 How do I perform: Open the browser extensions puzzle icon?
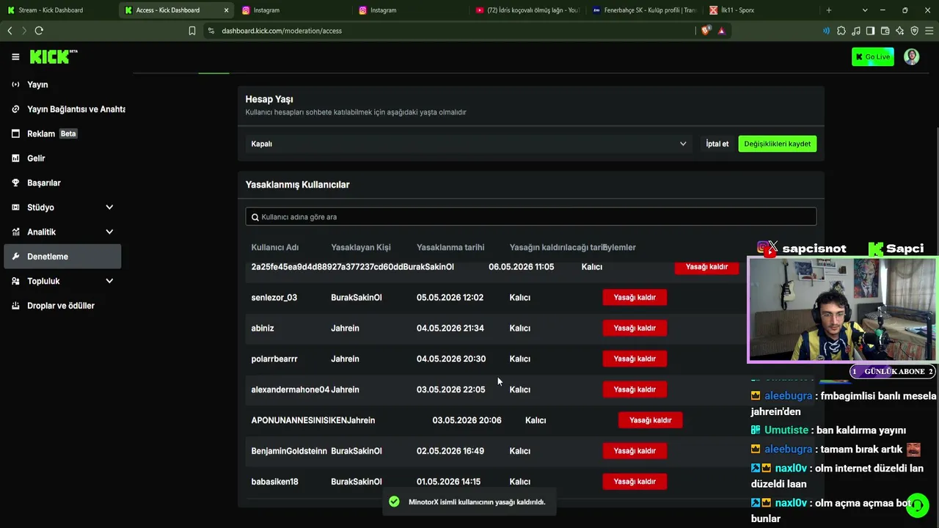(x=841, y=31)
